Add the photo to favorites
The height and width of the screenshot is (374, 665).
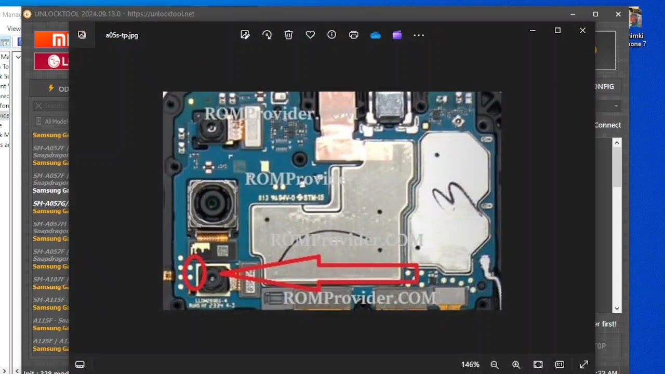310,35
